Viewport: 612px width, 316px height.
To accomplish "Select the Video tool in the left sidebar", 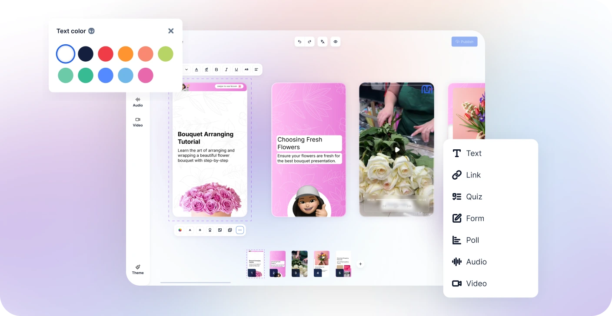I will pos(138,122).
